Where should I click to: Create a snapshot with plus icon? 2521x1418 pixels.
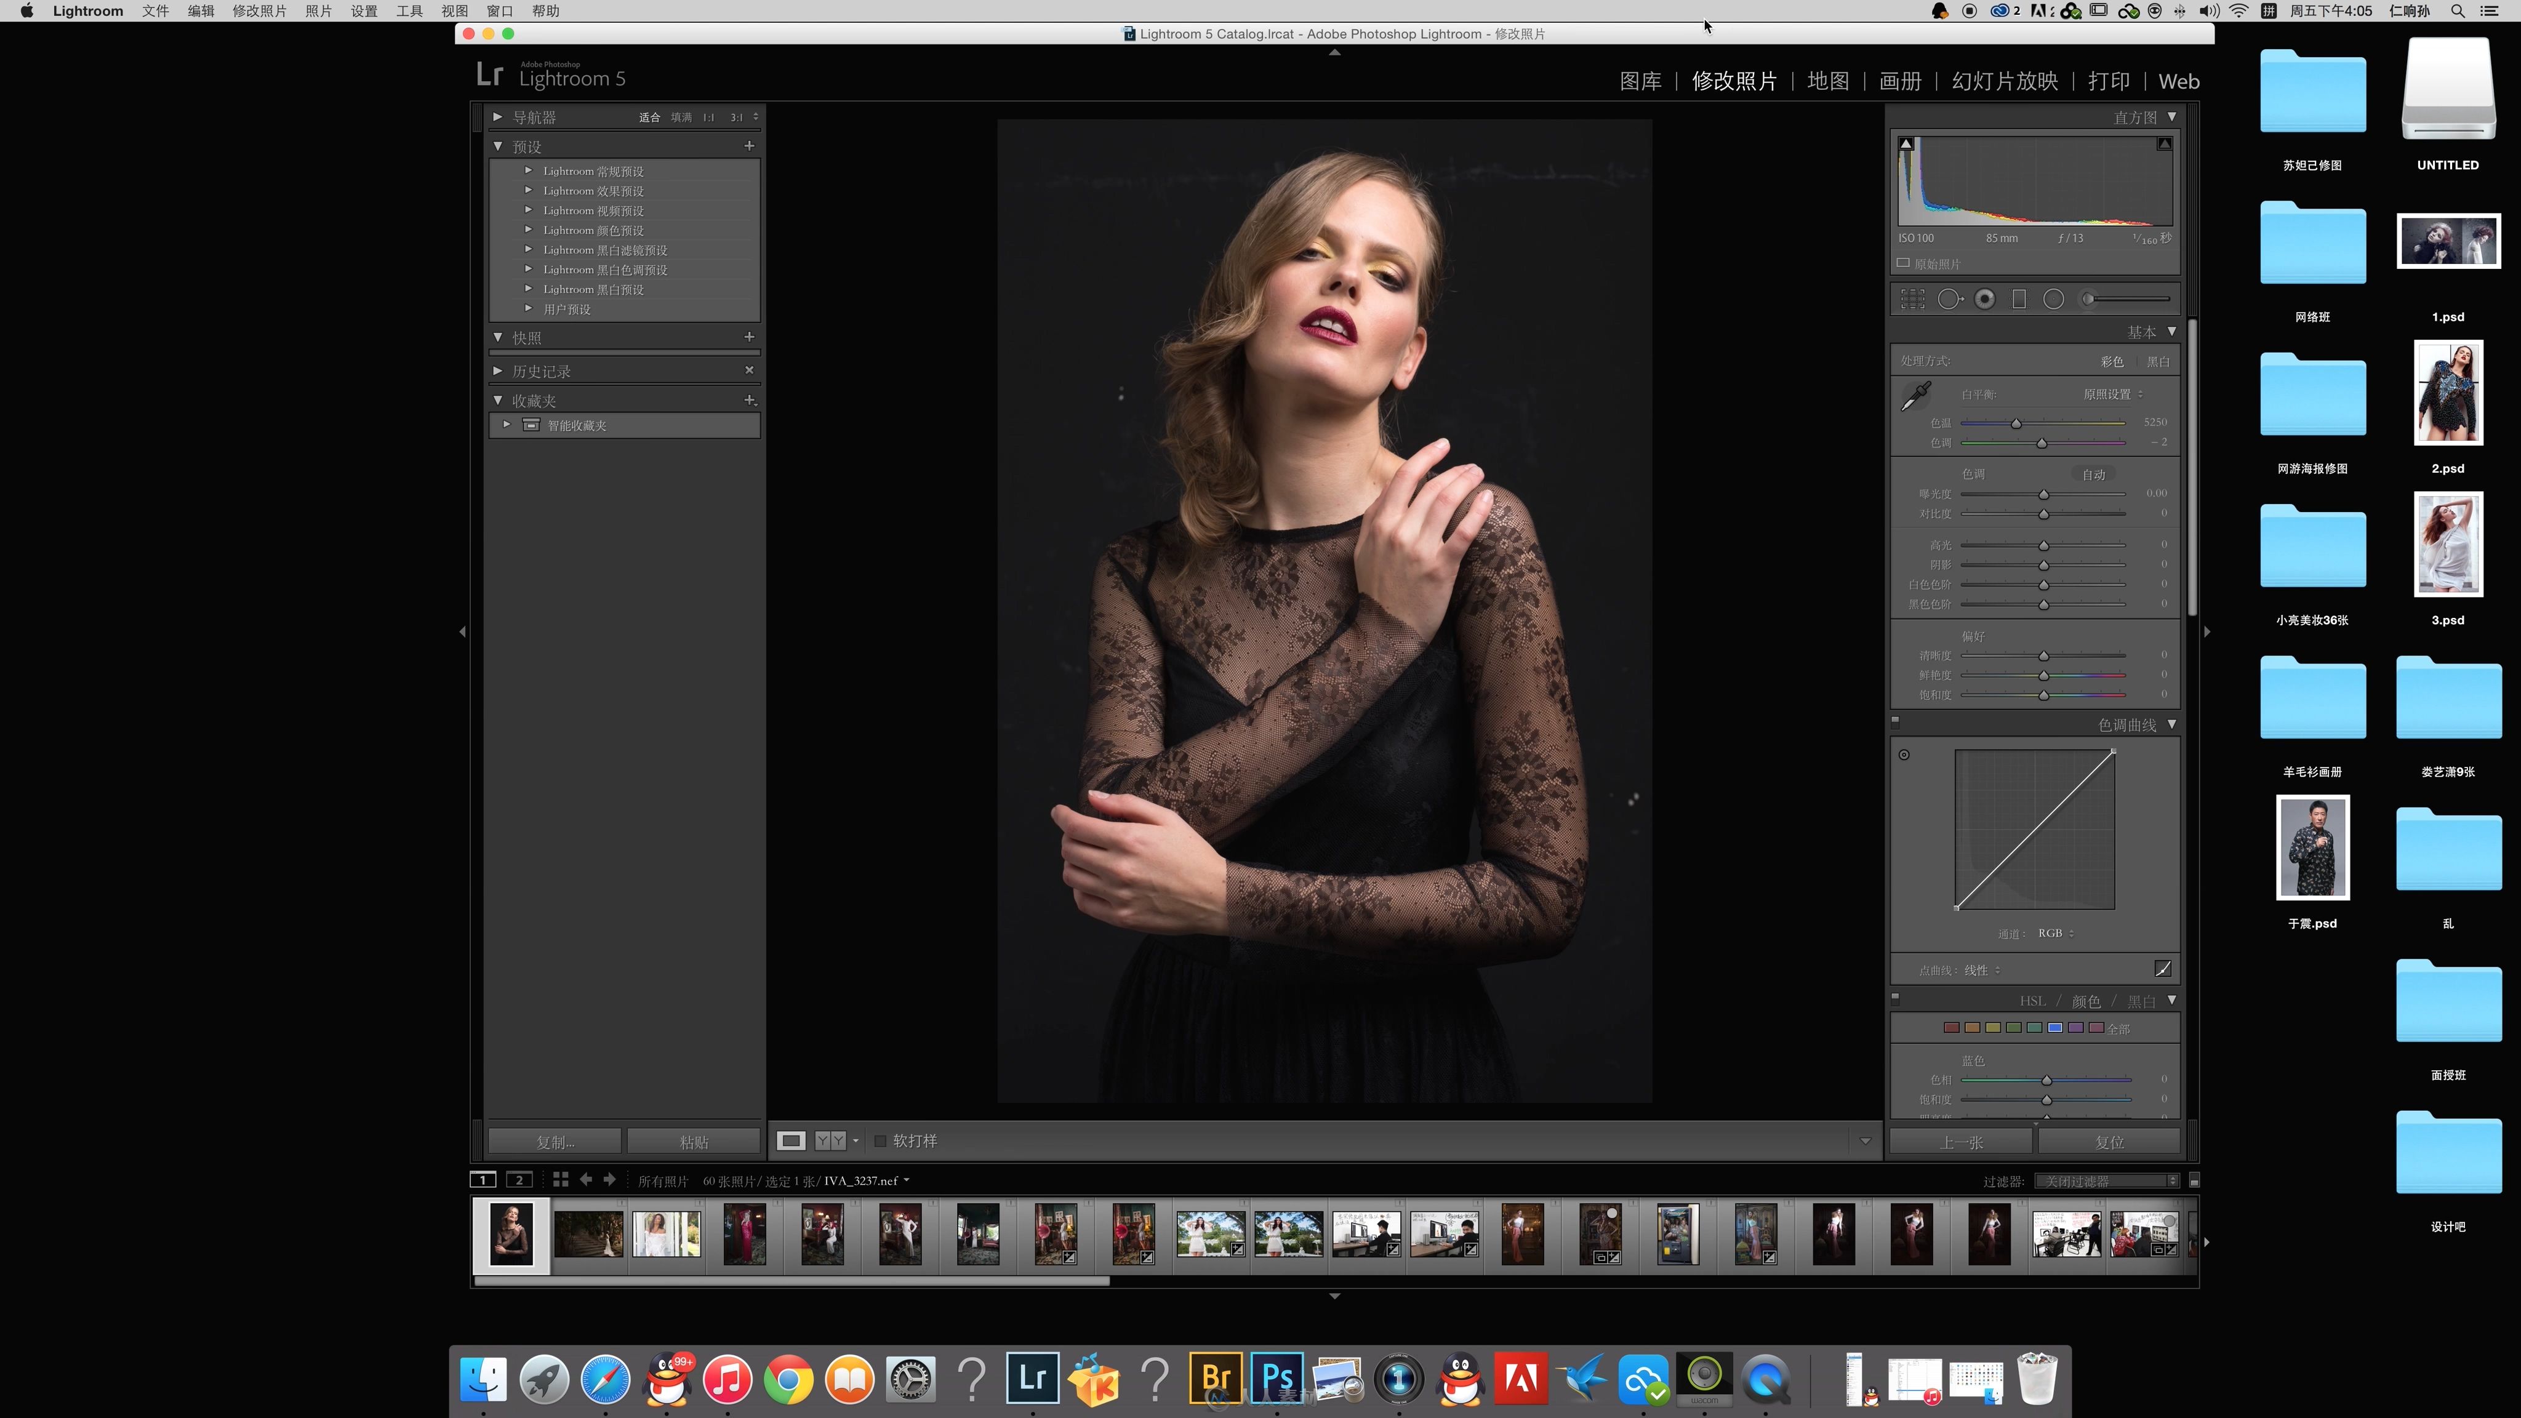click(750, 337)
